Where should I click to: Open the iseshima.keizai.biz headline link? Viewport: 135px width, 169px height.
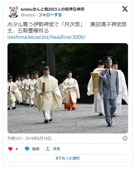pyautogui.click(x=46, y=37)
